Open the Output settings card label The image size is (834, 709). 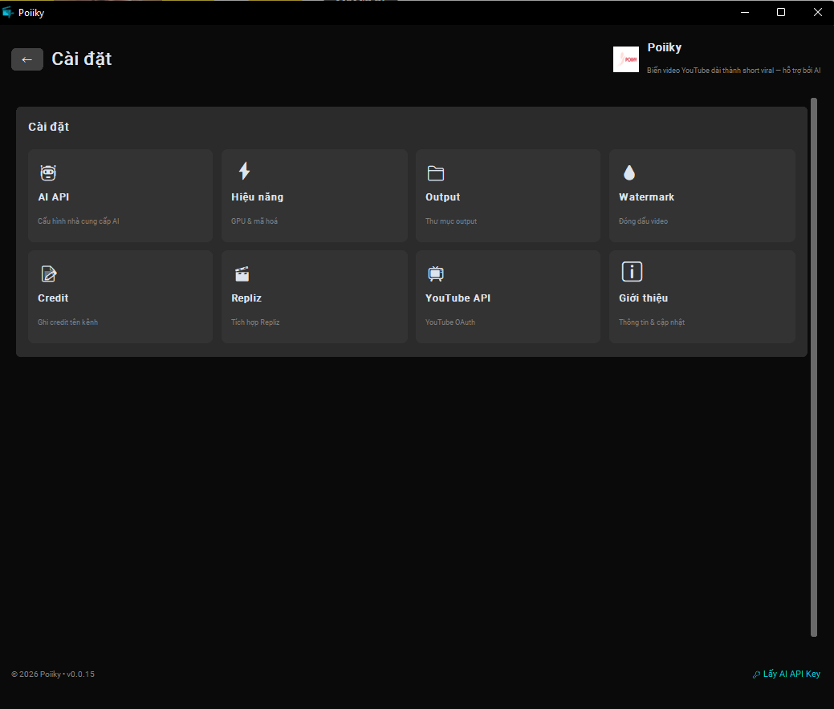click(442, 197)
